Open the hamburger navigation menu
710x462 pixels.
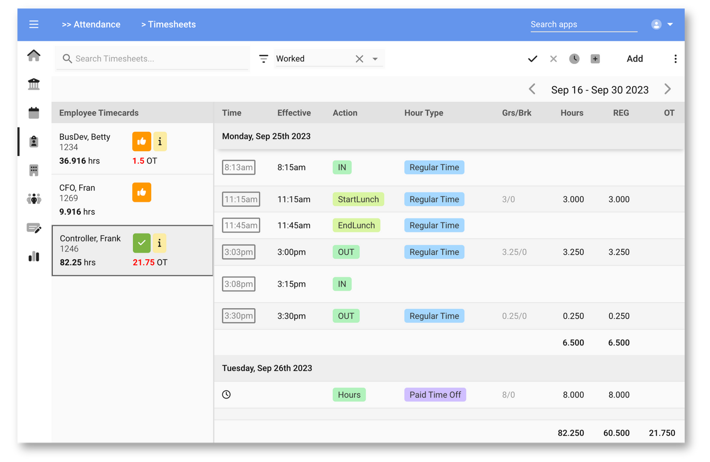click(x=34, y=25)
